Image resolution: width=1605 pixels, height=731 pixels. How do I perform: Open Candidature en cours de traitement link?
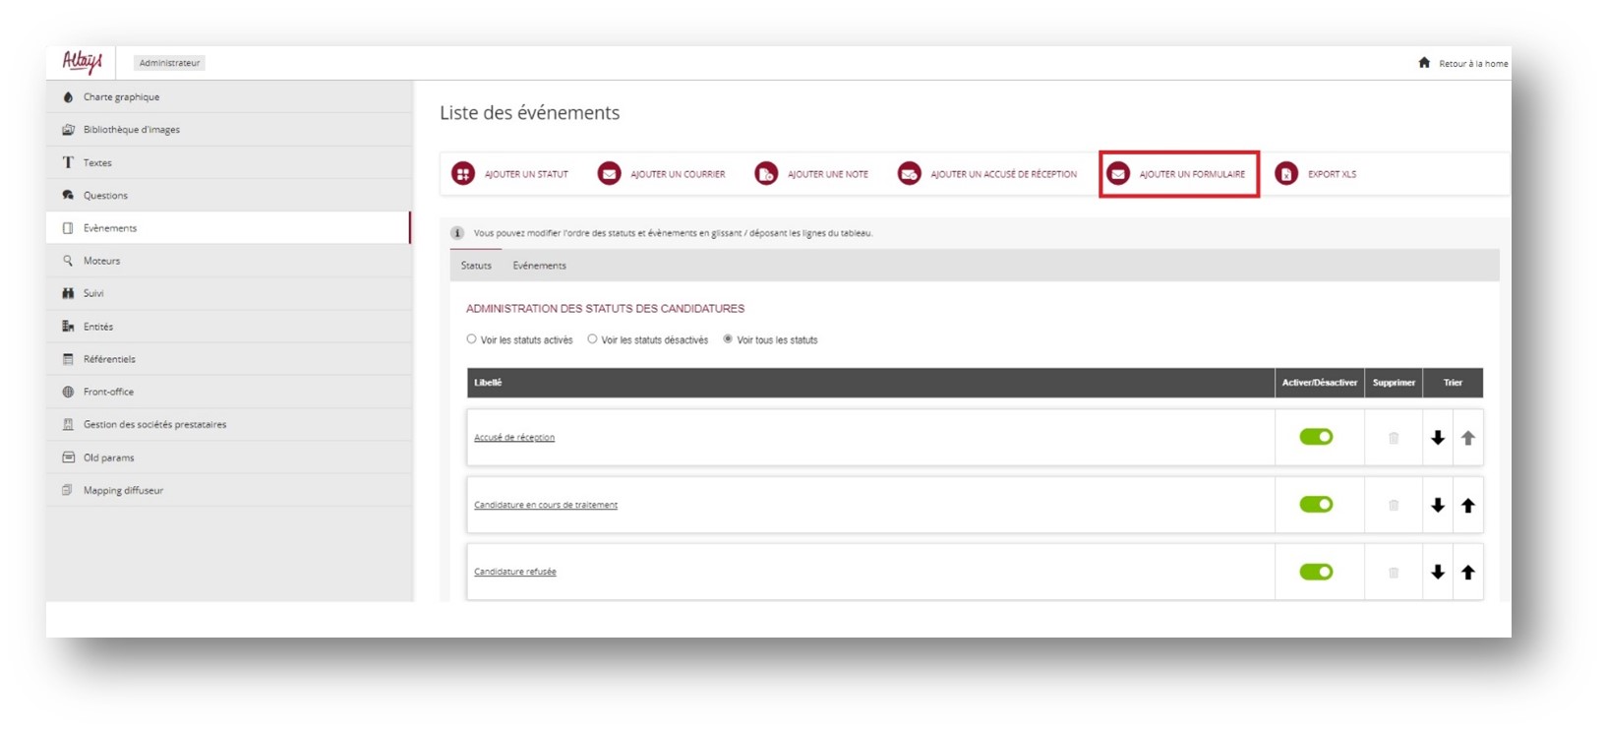point(546,505)
